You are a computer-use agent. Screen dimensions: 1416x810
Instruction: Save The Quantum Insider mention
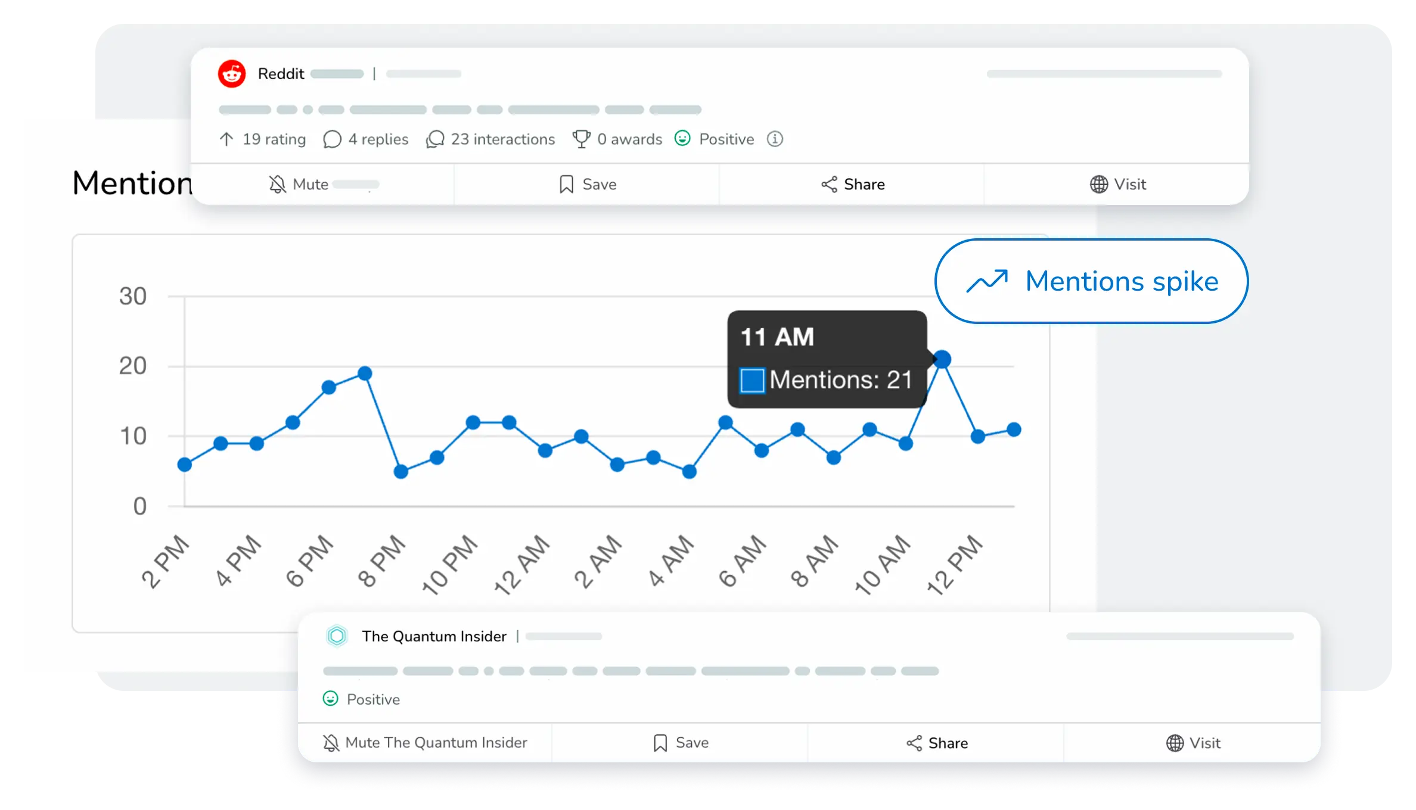[x=680, y=743]
